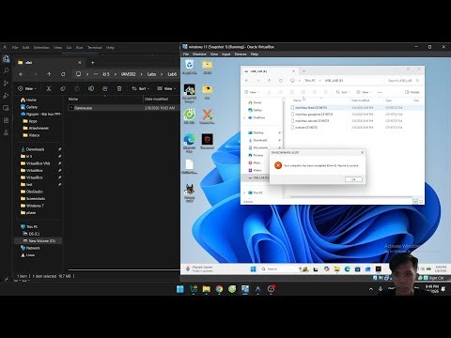The height and width of the screenshot is (338, 451).
Task: Open VS Code Explorer activity bar icon
Action: click(6, 58)
